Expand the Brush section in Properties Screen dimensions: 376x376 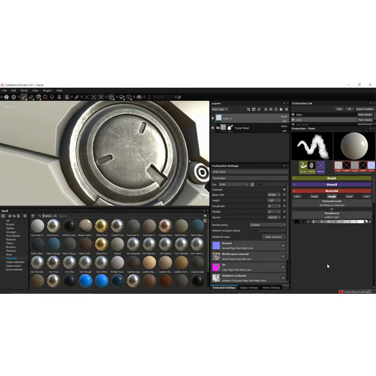(331, 178)
